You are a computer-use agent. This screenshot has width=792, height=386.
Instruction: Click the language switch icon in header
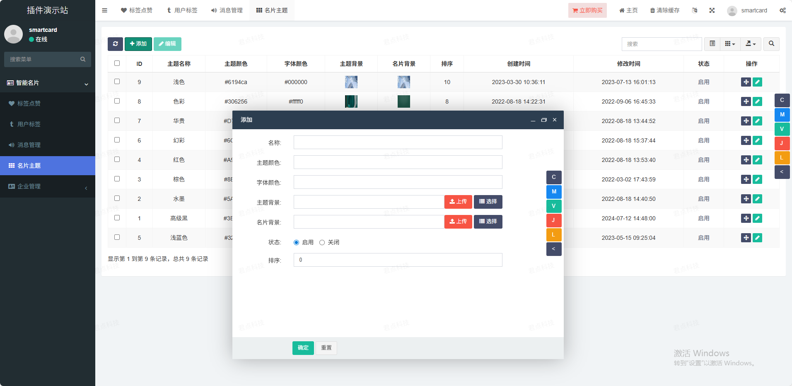pyautogui.click(x=695, y=10)
